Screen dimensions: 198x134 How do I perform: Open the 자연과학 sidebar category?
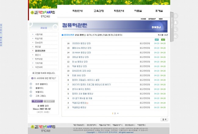(x=39, y=67)
